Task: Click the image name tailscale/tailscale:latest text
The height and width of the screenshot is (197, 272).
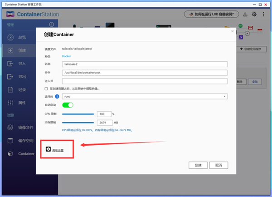Action: 77,49
